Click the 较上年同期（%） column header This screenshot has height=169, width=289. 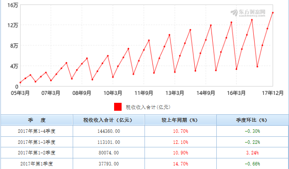(x=181, y=120)
